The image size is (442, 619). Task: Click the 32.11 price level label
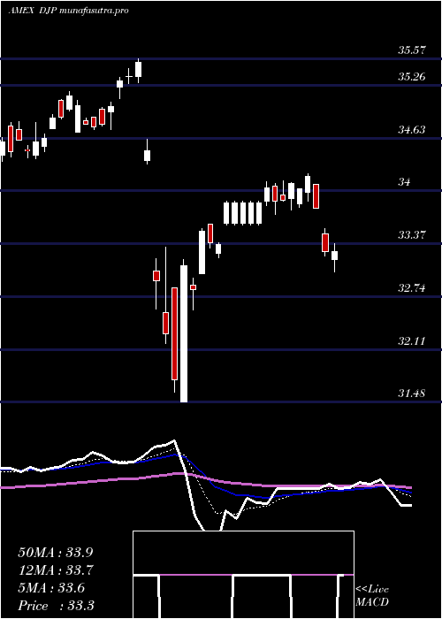pos(412,341)
